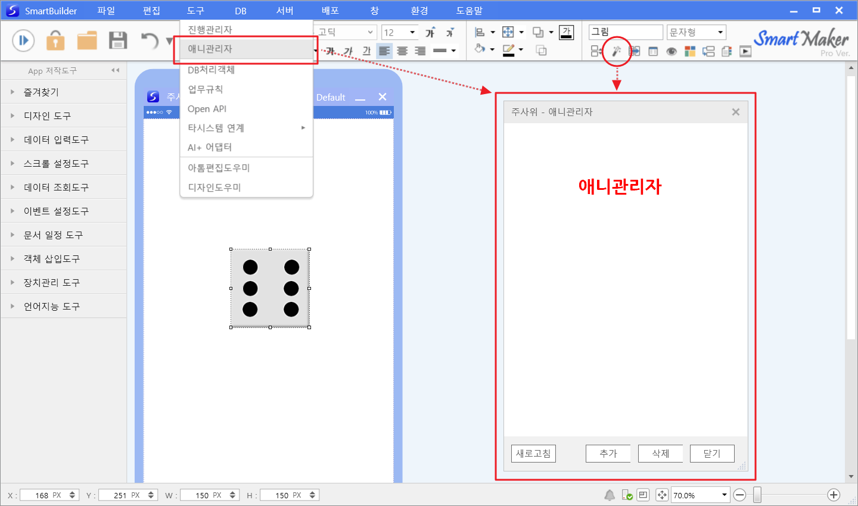
Task: Open animation manager with the magic wand icon
Action: pos(617,51)
